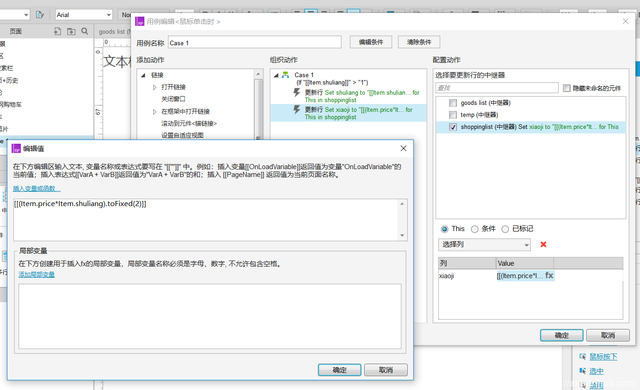Select the 更新行 Set xiaoji action row
640x390 pixels.
coord(348,113)
